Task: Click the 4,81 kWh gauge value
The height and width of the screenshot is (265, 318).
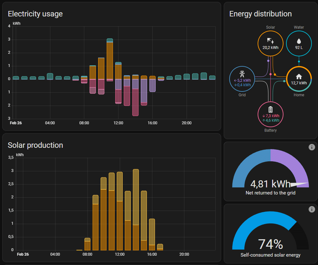Action: click(270, 184)
